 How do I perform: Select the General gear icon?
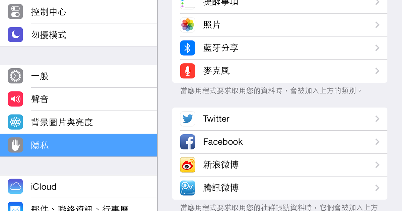[15, 76]
